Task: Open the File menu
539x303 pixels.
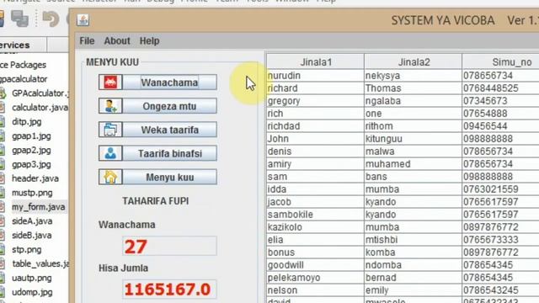Action: tap(87, 41)
